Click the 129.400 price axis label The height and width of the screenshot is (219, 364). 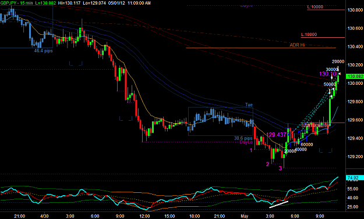pyautogui.click(x=355, y=138)
